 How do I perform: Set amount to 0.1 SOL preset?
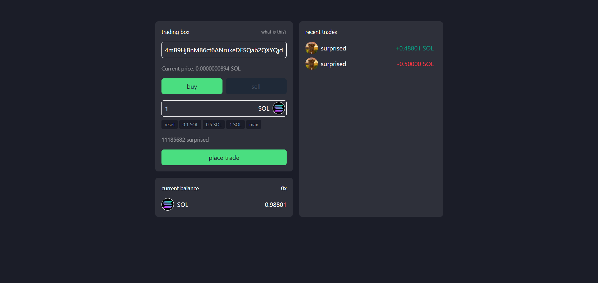(x=190, y=125)
